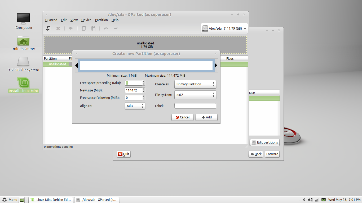Open the Edit menu
This screenshot has width=362, height=203.
64,20
